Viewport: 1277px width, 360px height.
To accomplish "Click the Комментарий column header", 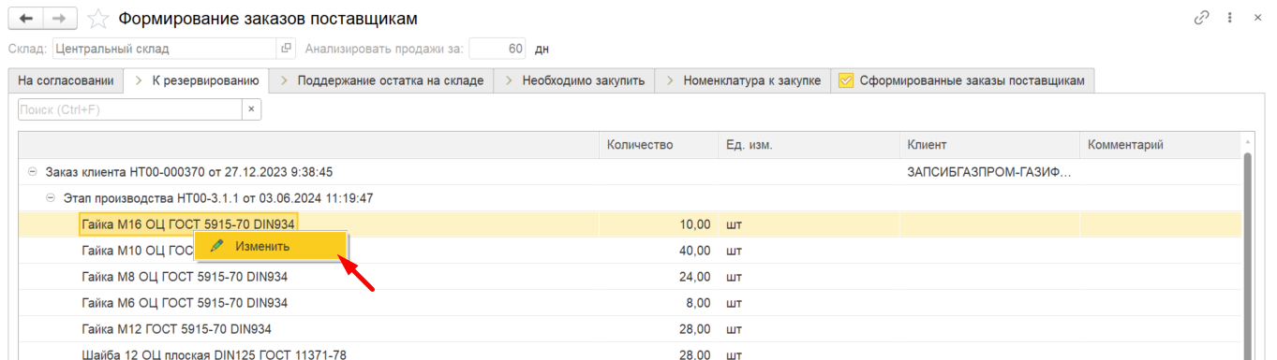I will [x=1160, y=145].
